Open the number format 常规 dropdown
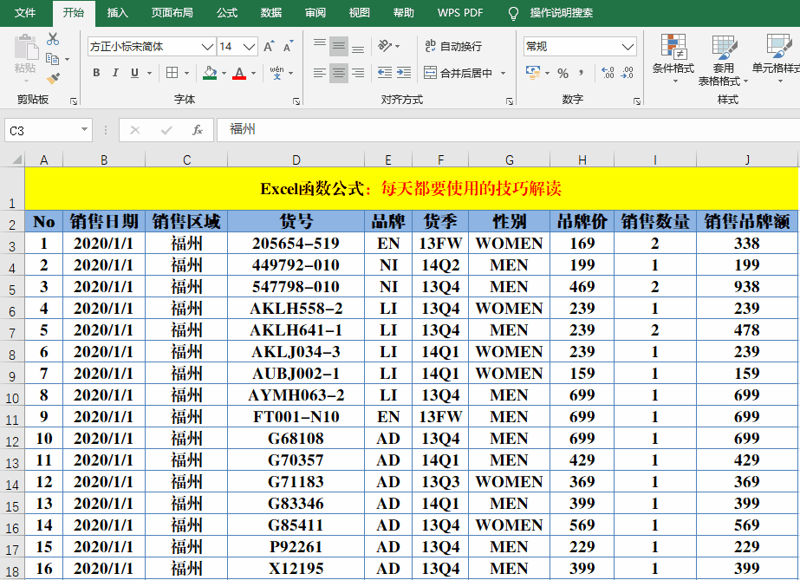 click(628, 47)
